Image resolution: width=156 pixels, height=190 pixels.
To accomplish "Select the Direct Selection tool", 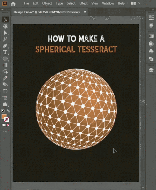I will (x=5, y=33).
